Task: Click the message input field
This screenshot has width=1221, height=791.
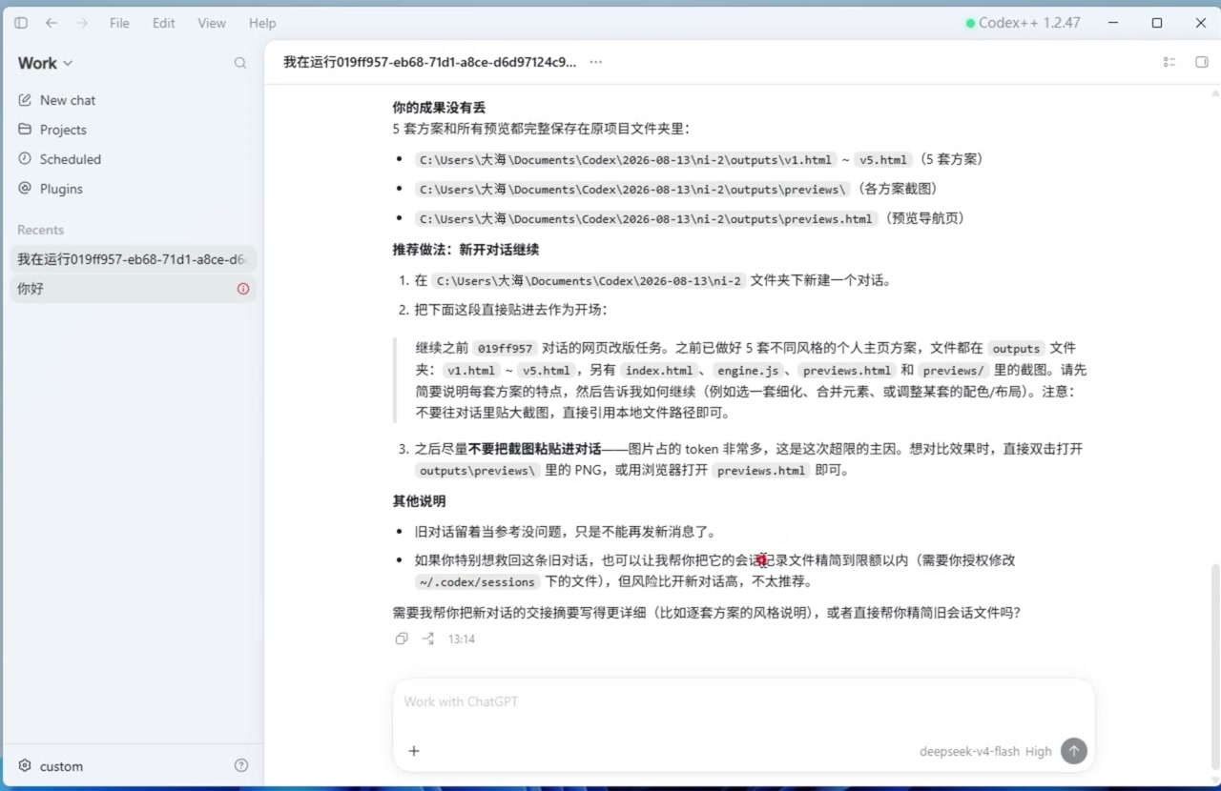Action: (x=743, y=701)
